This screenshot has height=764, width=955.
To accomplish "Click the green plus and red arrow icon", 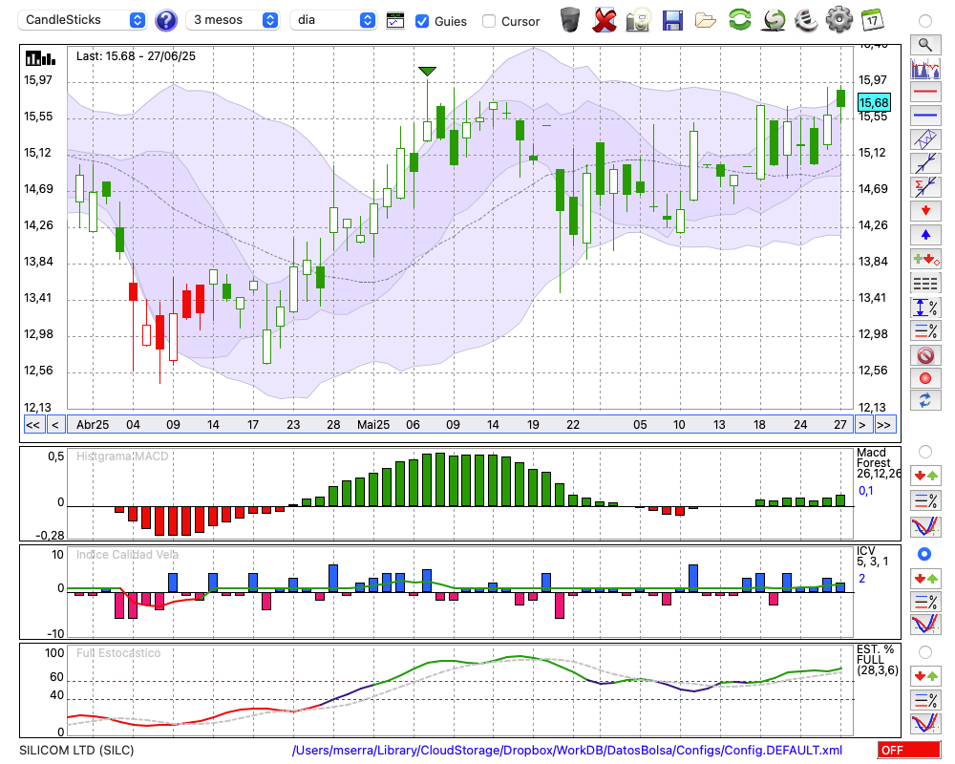I will (x=925, y=259).
